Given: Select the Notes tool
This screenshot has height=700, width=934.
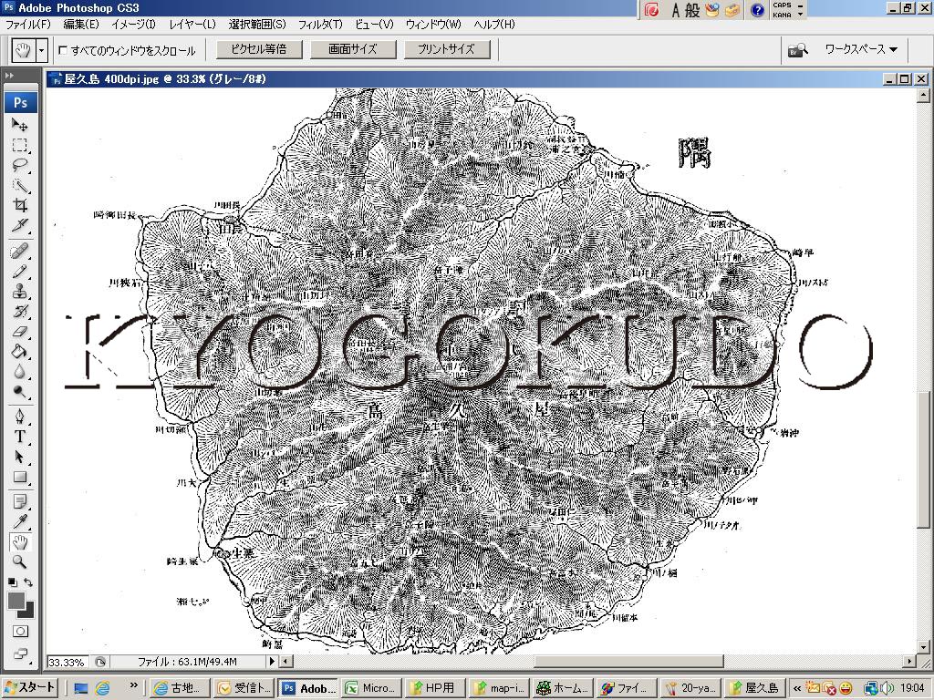Looking at the screenshot, I should pyautogui.click(x=20, y=501).
